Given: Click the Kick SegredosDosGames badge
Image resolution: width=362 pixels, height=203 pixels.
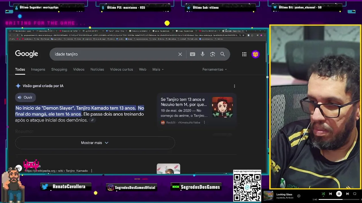Looking at the screenshot, I should pos(196,187).
